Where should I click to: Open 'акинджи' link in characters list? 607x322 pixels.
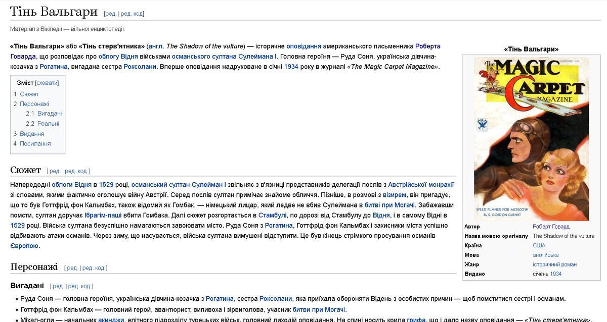pos(111,320)
